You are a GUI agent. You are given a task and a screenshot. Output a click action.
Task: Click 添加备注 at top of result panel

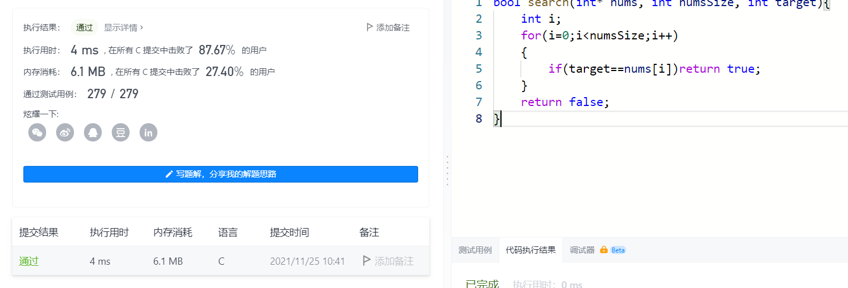[x=388, y=27]
